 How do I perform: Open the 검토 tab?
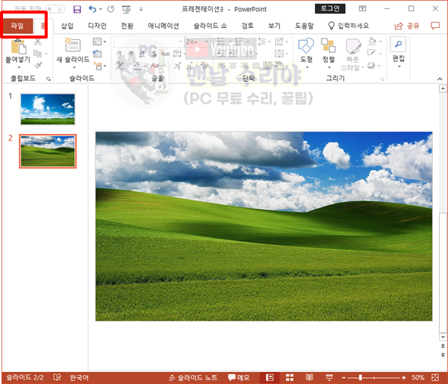(247, 26)
